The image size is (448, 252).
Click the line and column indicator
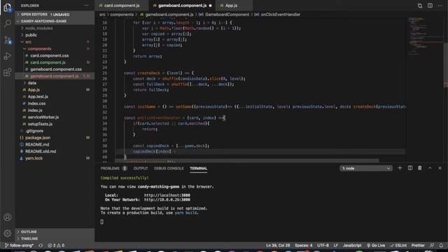tap(278, 246)
